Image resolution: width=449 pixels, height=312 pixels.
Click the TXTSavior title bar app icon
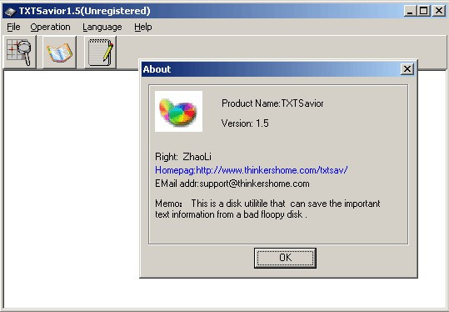pos(10,12)
